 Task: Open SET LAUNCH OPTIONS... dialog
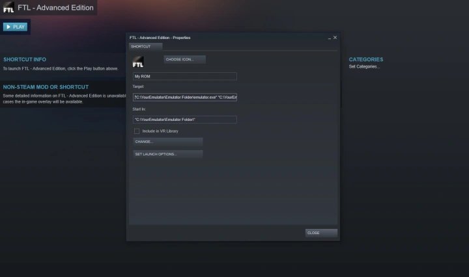[x=168, y=154]
